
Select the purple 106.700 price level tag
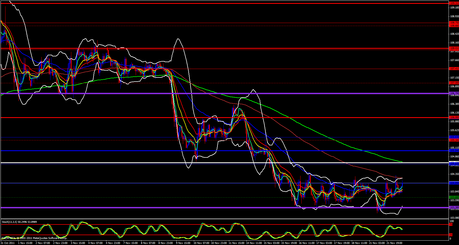pyautogui.click(x=454, y=93)
